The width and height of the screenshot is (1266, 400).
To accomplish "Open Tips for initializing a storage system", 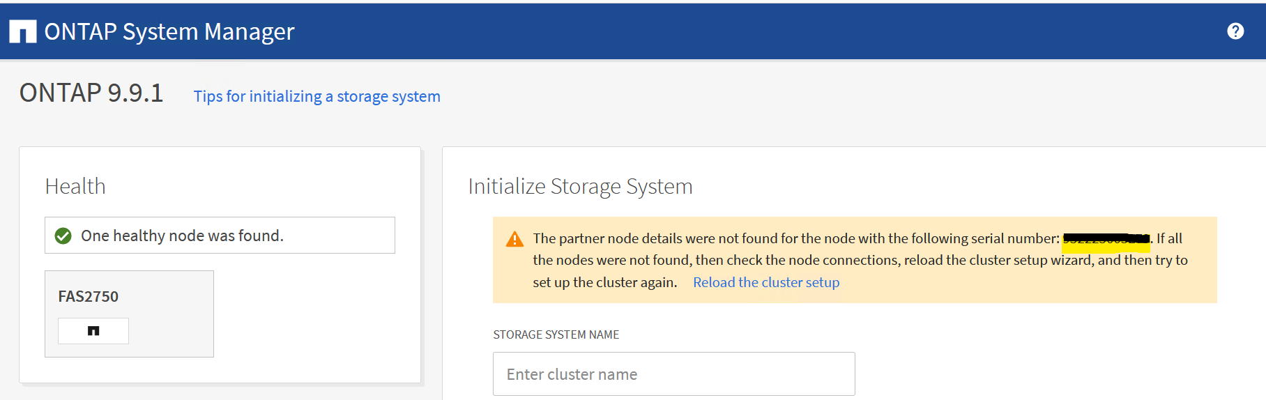I will 316,96.
